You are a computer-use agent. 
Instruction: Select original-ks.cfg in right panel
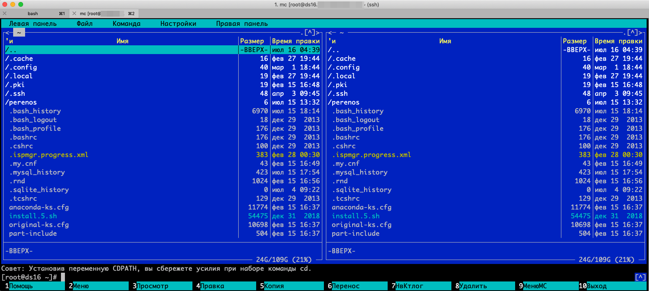pos(485,225)
